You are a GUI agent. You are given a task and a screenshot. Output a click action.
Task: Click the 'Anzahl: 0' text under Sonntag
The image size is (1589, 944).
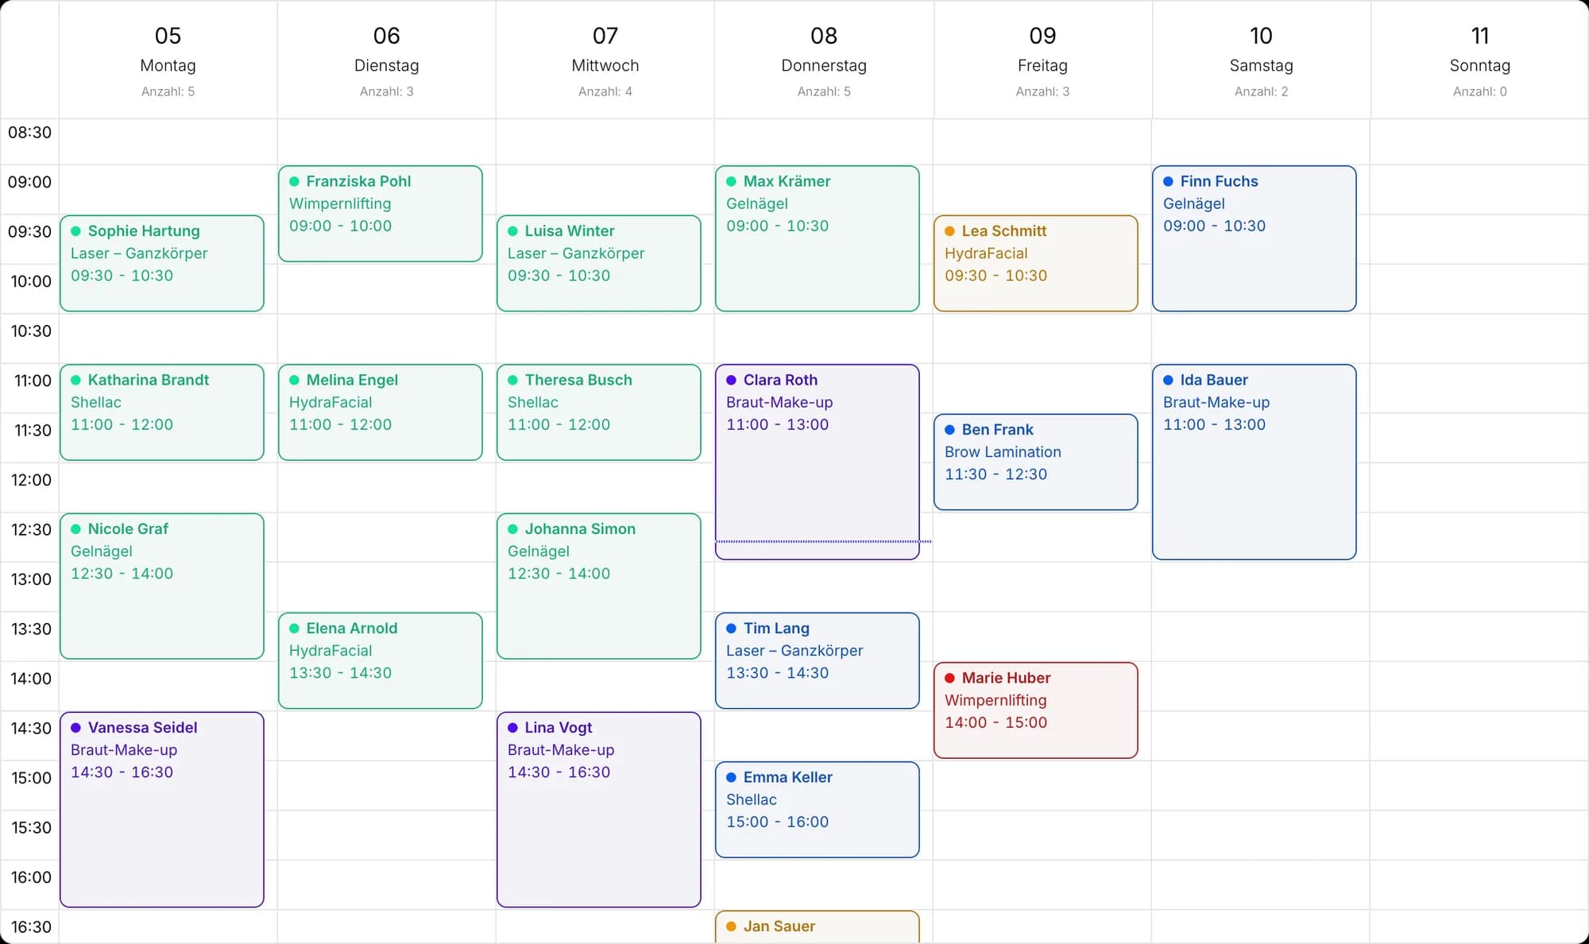click(x=1479, y=91)
